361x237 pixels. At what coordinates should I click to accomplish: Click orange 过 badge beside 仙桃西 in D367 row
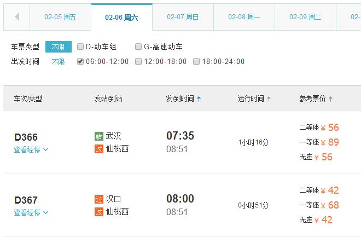(x=99, y=212)
